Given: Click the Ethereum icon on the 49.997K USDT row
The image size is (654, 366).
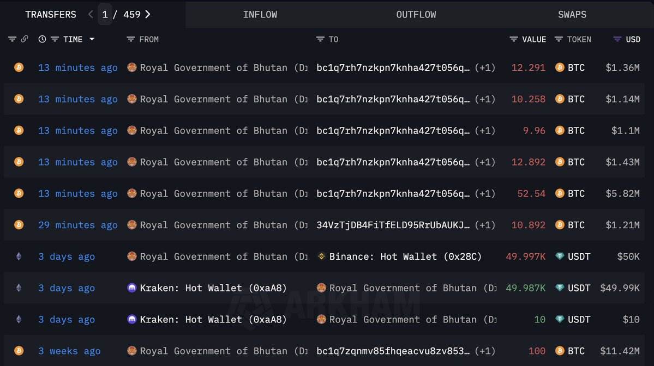Looking at the screenshot, I should [x=19, y=257].
